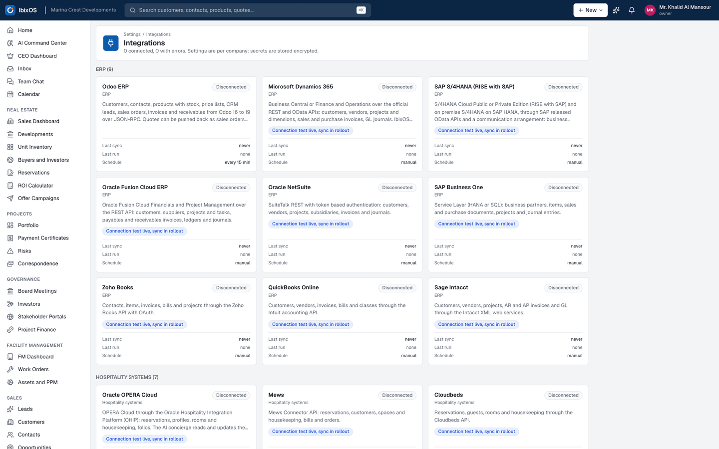Click the IbixOS logo icon
The height and width of the screenshot is (449, 719).
[10, 10]
